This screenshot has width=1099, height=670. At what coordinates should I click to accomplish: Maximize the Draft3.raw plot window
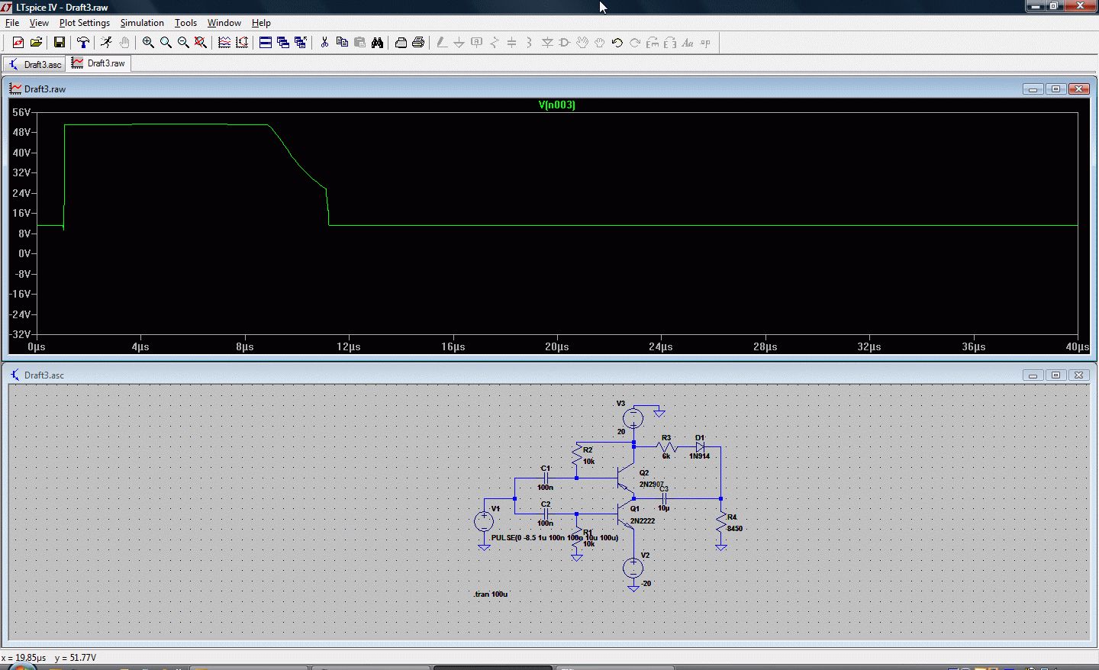(x=1055, y=89)
